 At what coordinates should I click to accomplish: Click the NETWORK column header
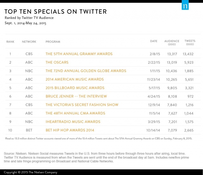tap(29, 42)
